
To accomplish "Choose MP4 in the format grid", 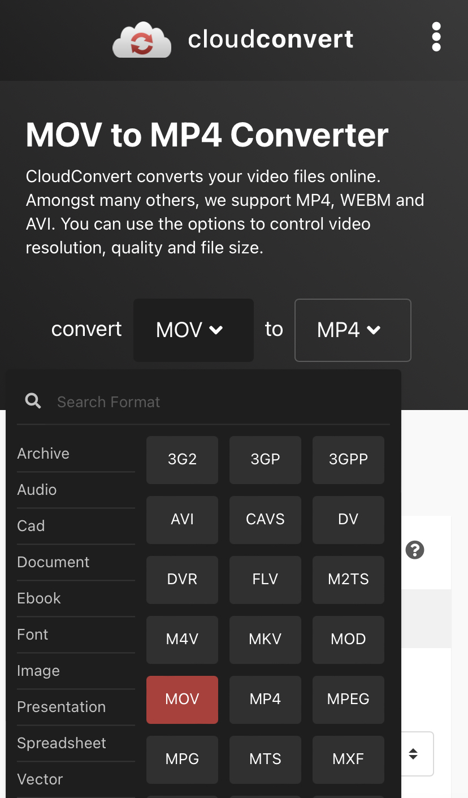I will click(x=265, y=700).
